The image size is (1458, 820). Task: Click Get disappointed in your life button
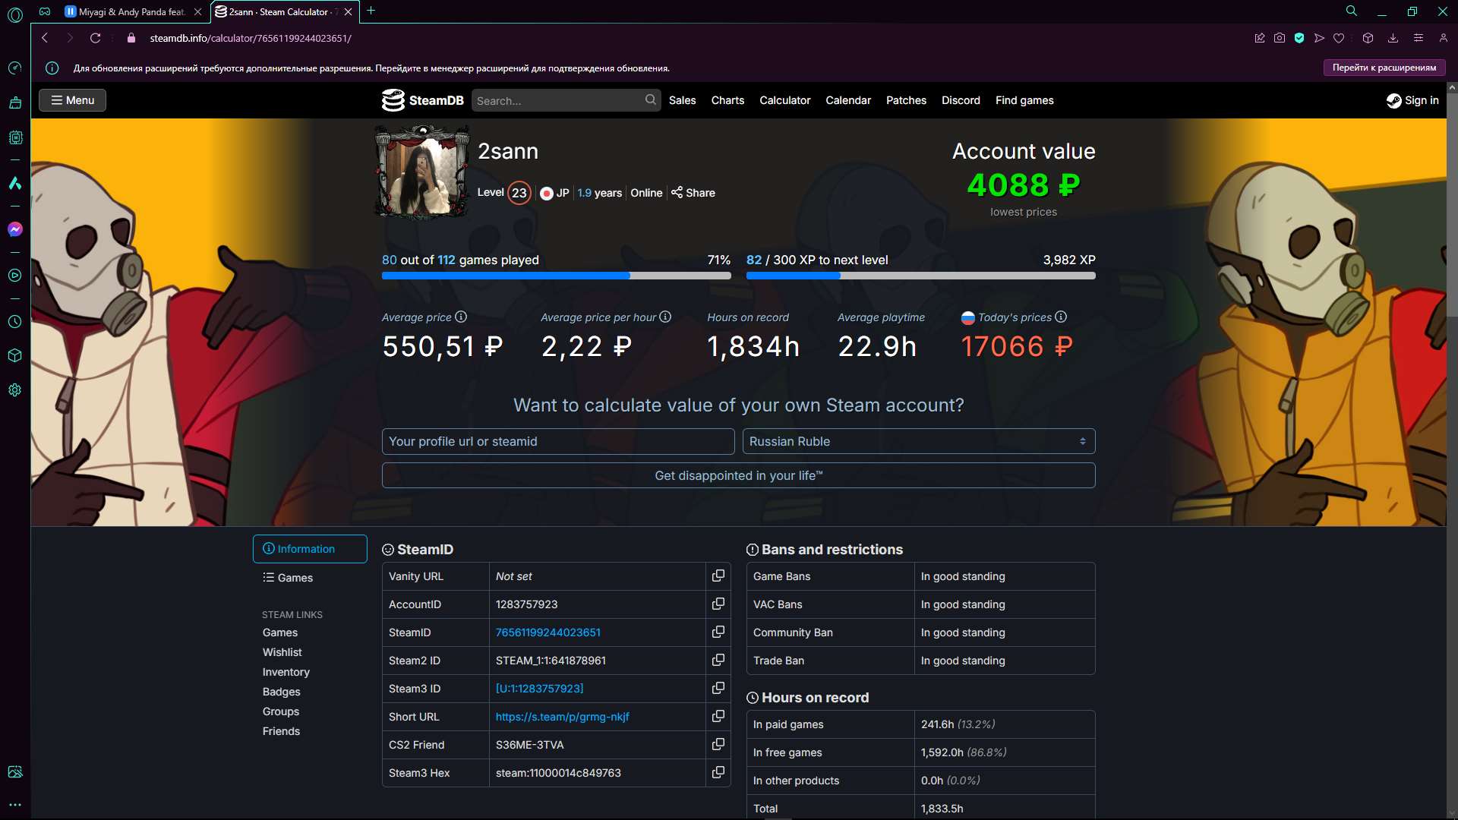pos(738,475)
